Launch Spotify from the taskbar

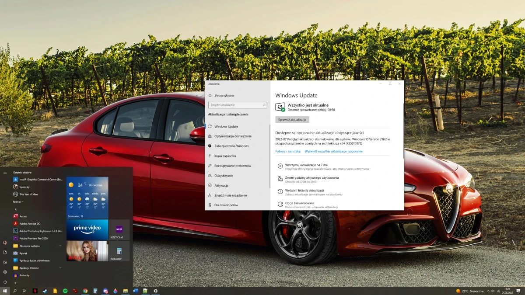click(65, 291)
